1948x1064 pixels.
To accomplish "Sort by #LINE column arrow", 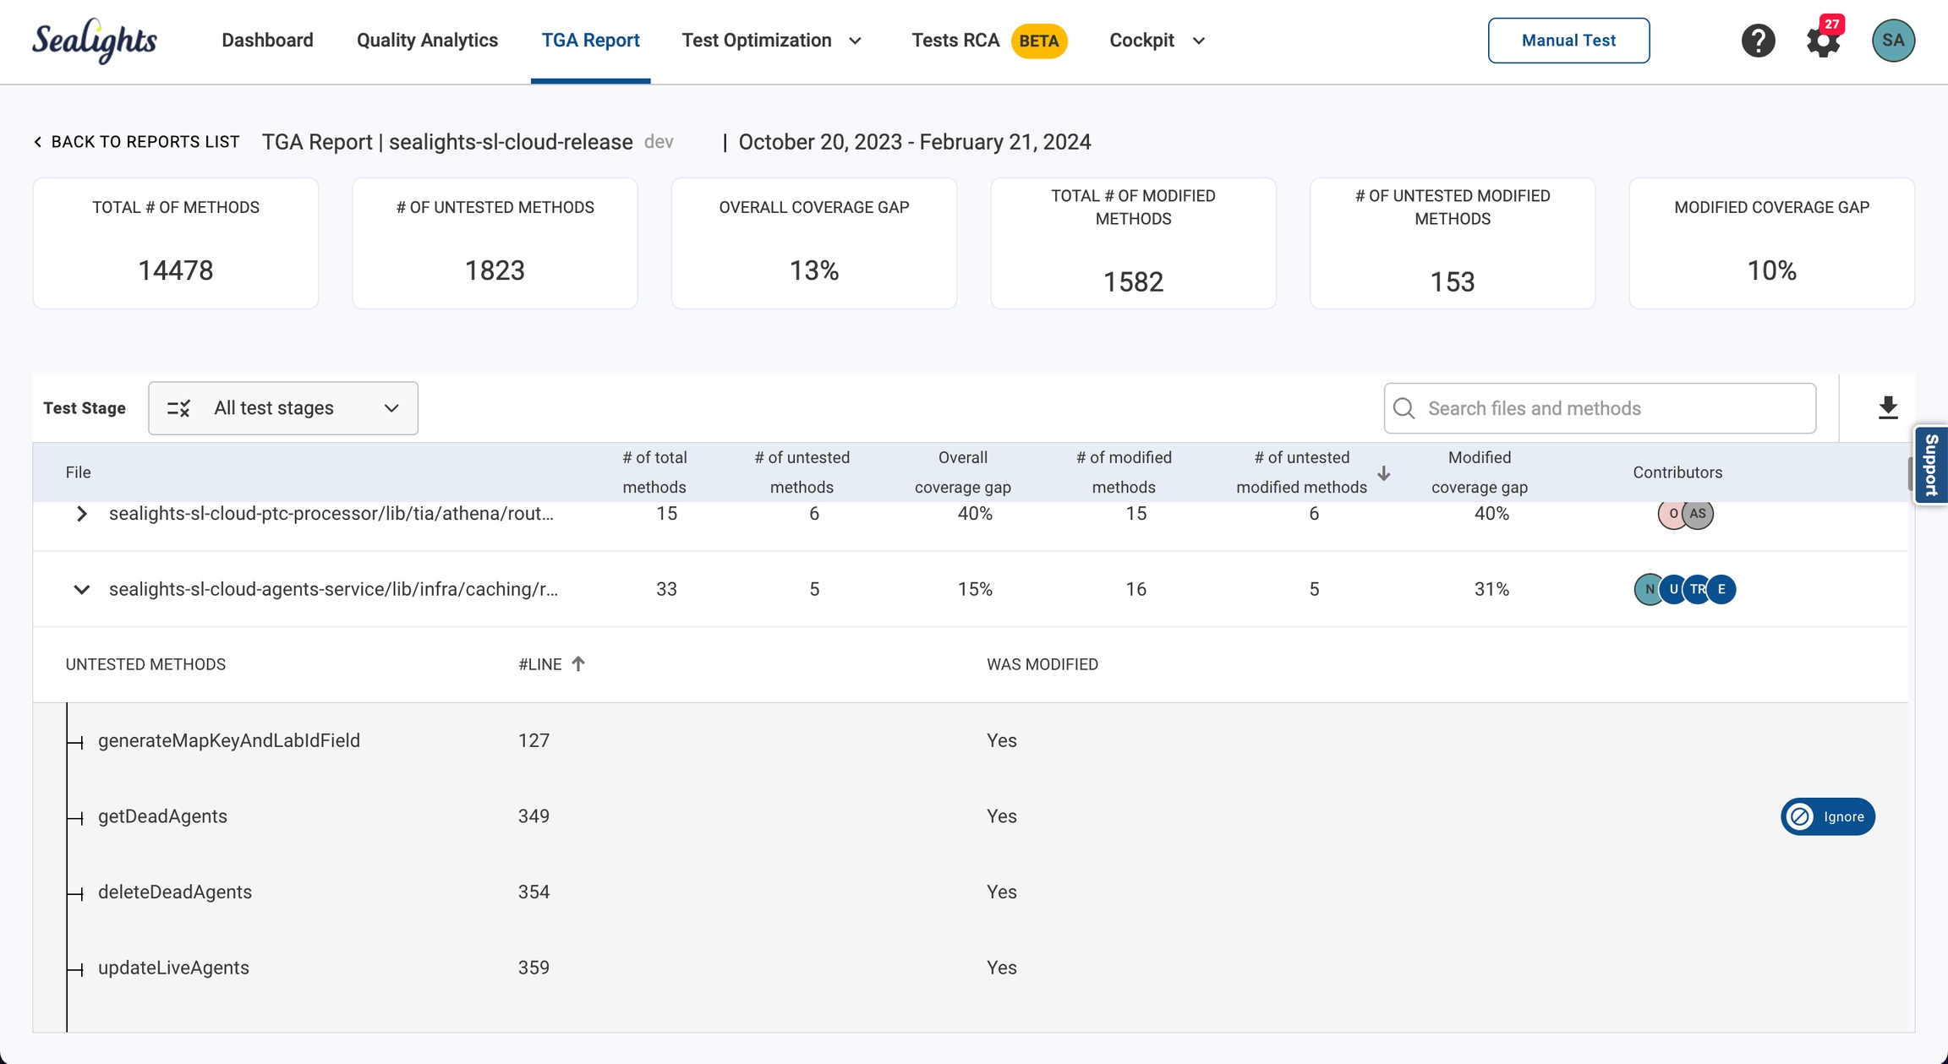I will [578, 664].
